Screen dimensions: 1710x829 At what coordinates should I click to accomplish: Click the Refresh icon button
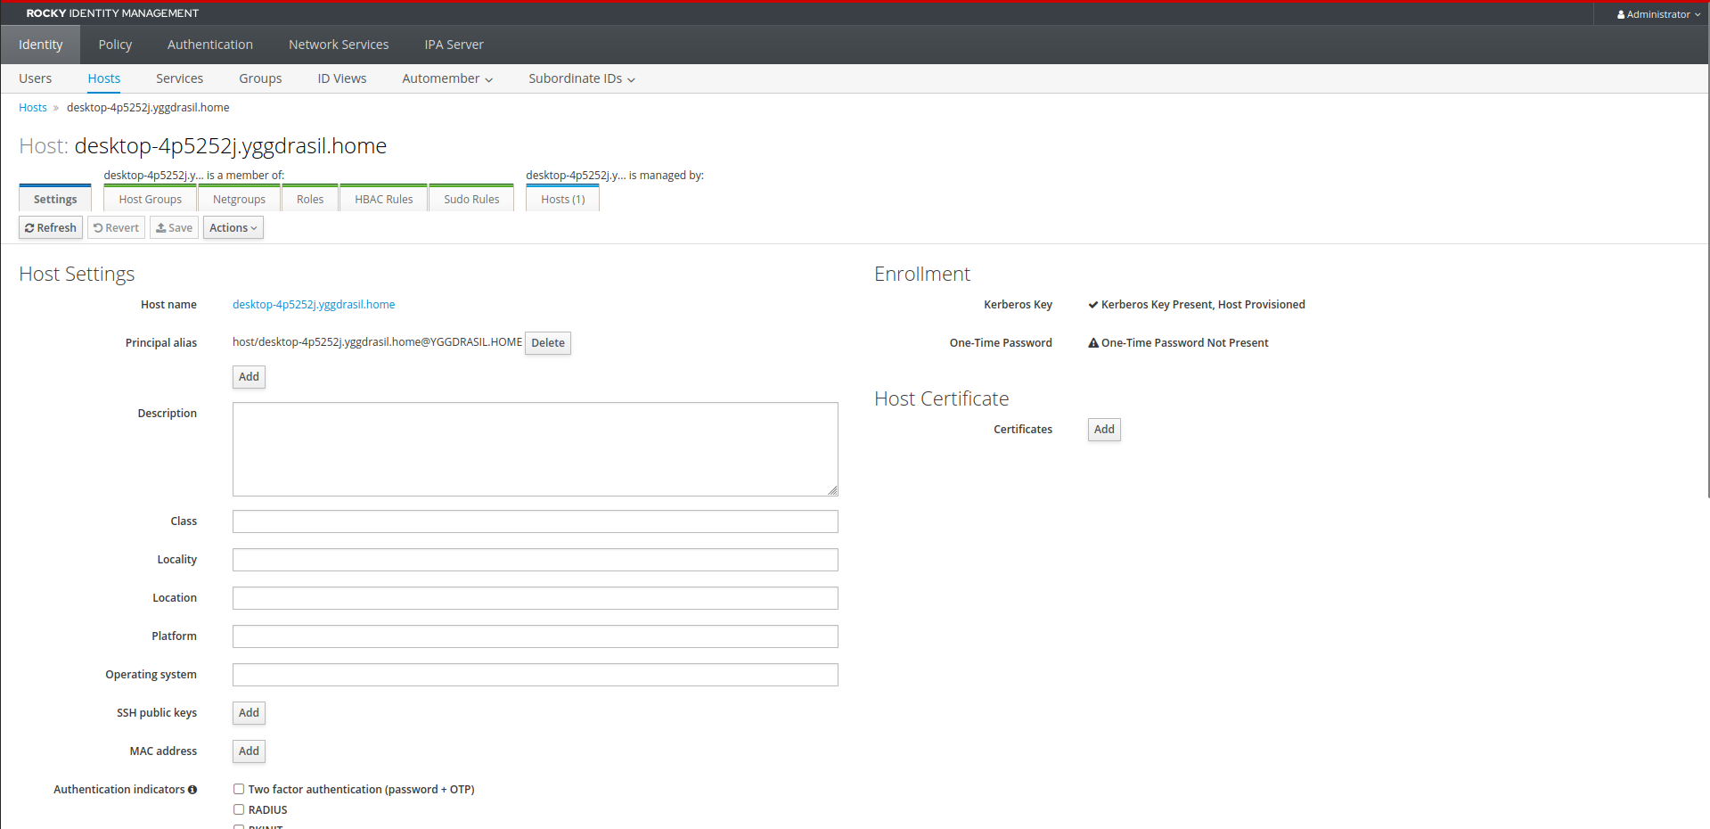pyautogui.click(x=51, y=228)
